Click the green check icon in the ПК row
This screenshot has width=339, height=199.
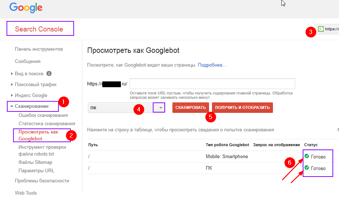(x=307, y=167)
